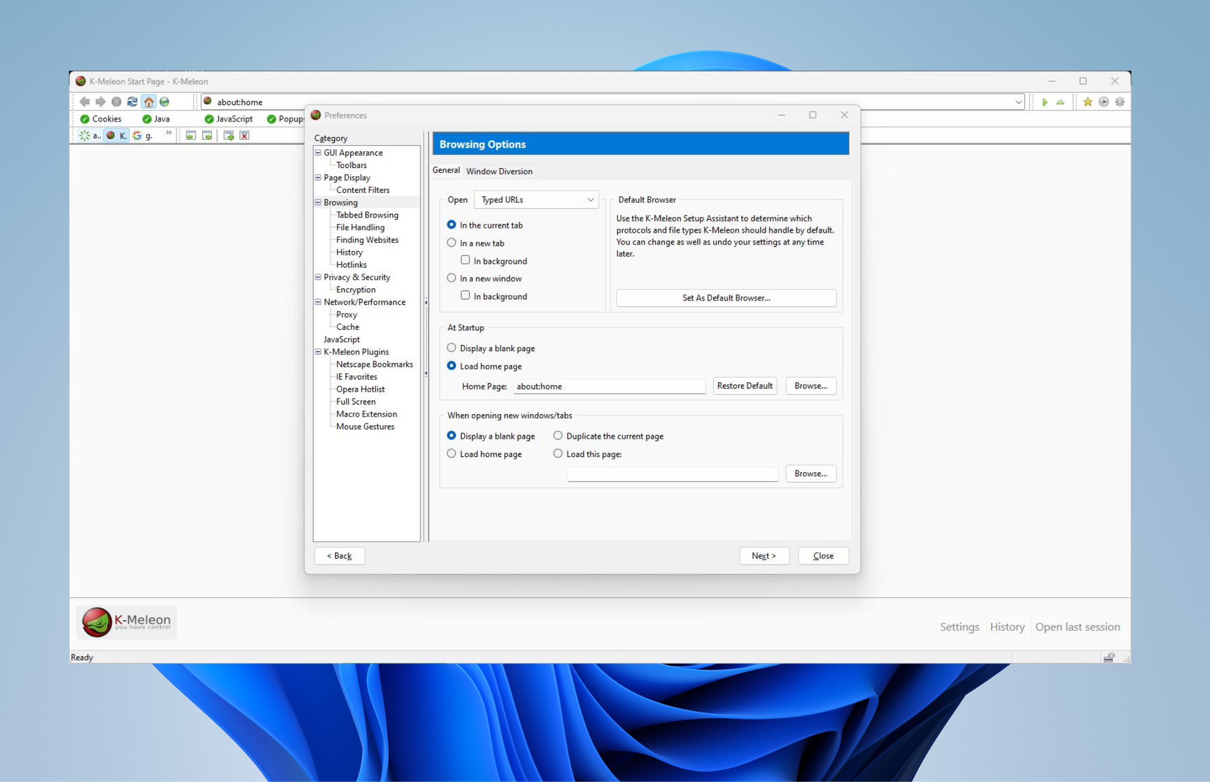
Task: Click the site favicon in URL bar
Action: pyautogui.click(x=208, y=101)
